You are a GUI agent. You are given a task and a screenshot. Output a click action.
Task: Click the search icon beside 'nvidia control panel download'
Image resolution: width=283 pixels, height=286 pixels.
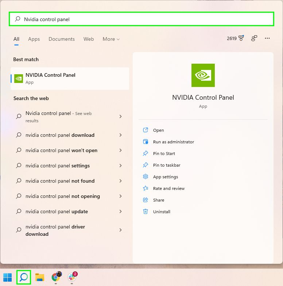tap(19, 135)
